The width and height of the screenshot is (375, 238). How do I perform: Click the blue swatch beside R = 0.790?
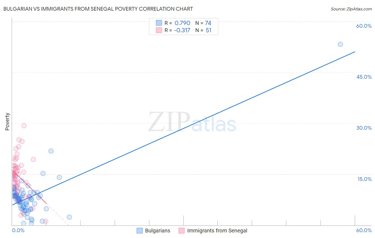pos(159,23)
